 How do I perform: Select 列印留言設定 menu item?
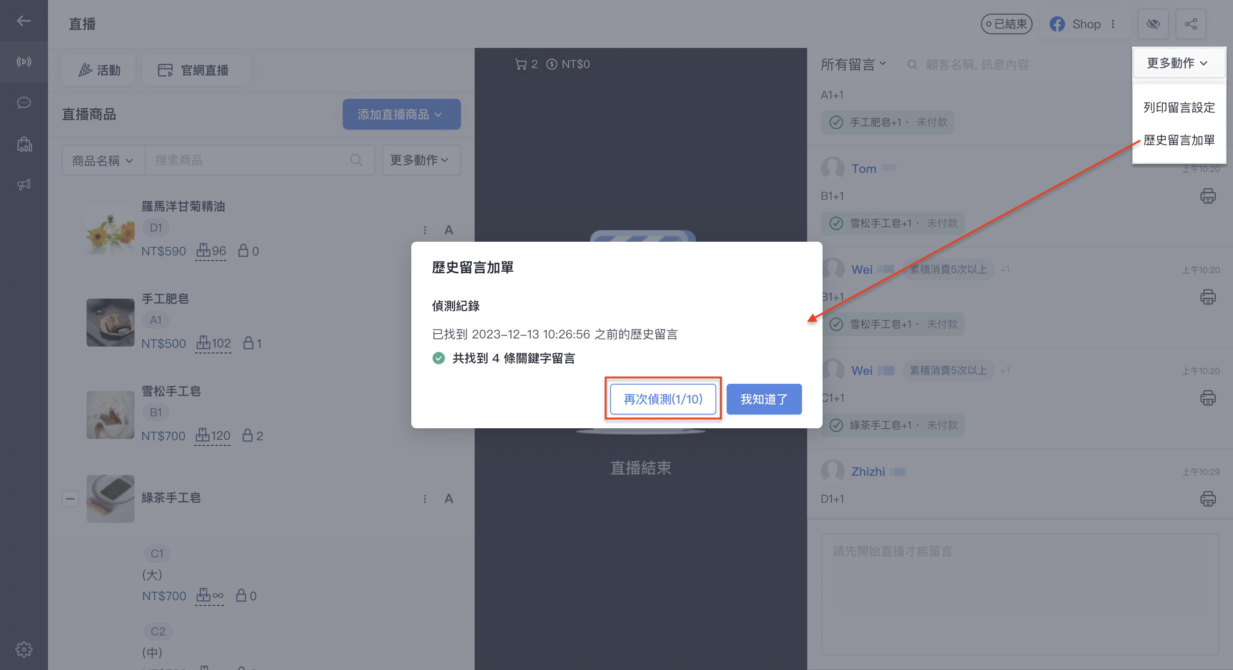point(1179,107)
